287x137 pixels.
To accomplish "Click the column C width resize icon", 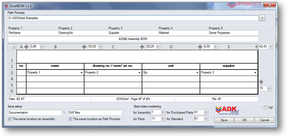I will (x=142, y=47).
